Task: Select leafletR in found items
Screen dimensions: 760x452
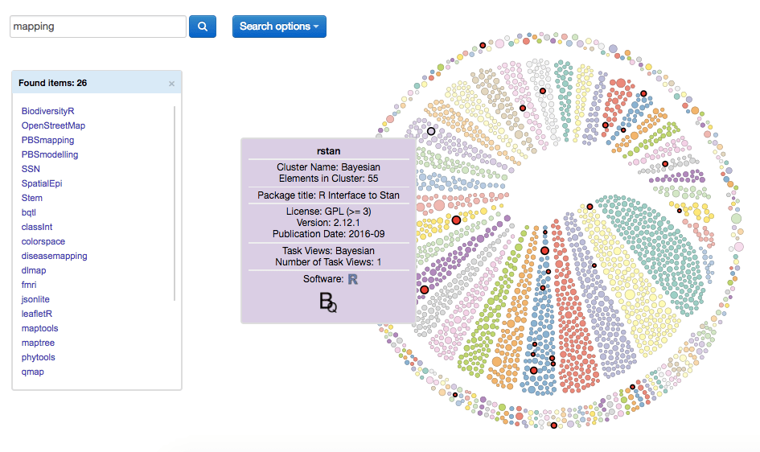Action: (37, 314)
